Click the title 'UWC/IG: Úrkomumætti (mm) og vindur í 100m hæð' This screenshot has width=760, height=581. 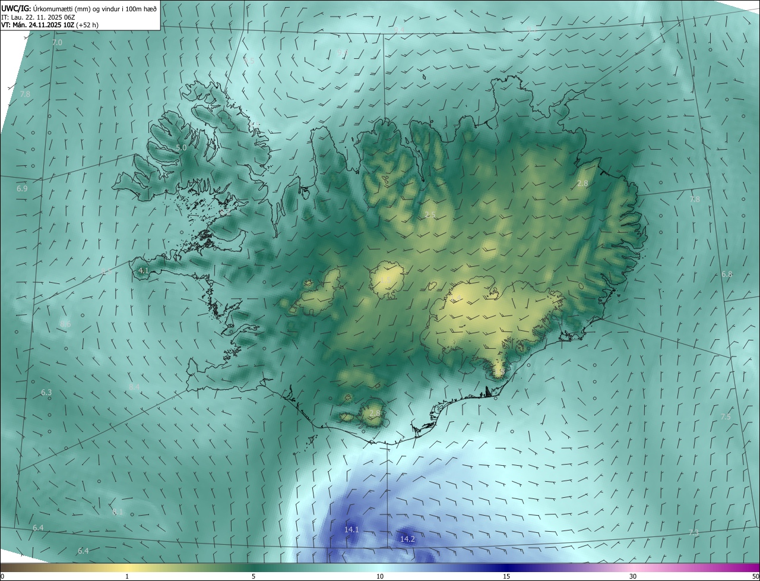tap(79, 8)
